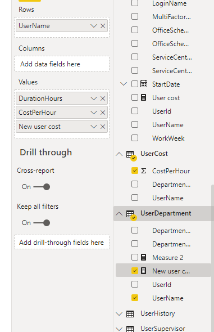
Task: Expand the StartDate hierarchy chevron
Action: click(x=124, y=84)
